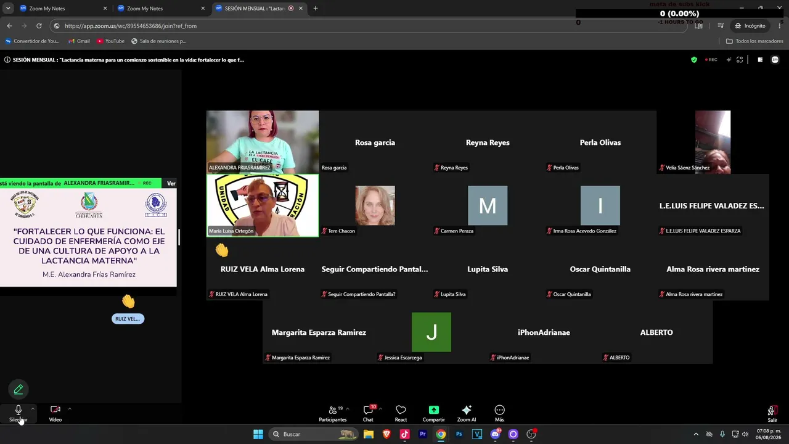Click the Salir leave-meeting button
The height and width of the screenshot is (444, 789).
point(772,413)
